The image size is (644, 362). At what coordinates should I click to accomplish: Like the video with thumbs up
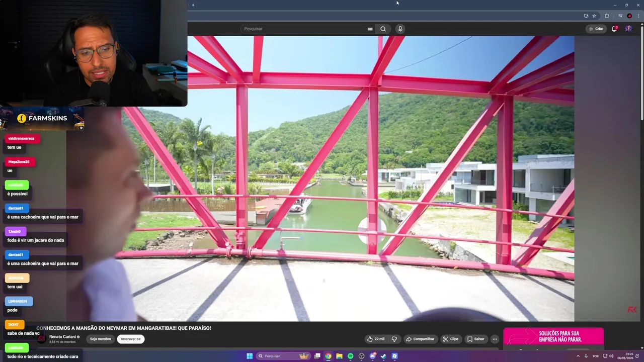tap(375, 339)
